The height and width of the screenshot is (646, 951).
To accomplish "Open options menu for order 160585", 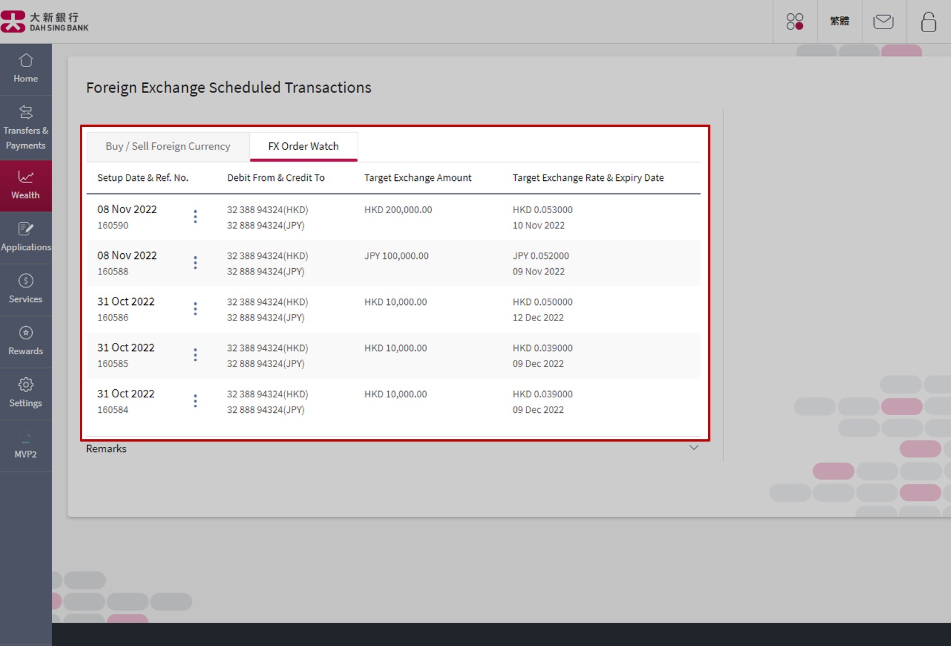I will 195,355.
